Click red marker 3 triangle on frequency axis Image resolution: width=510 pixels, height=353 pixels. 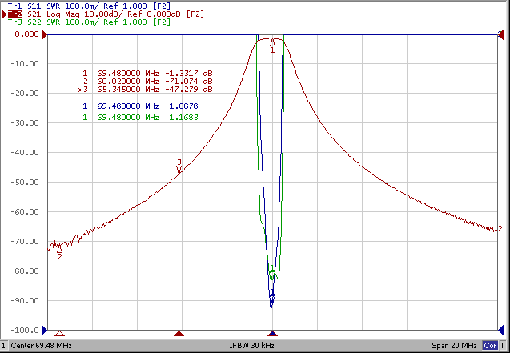(179, 334)
